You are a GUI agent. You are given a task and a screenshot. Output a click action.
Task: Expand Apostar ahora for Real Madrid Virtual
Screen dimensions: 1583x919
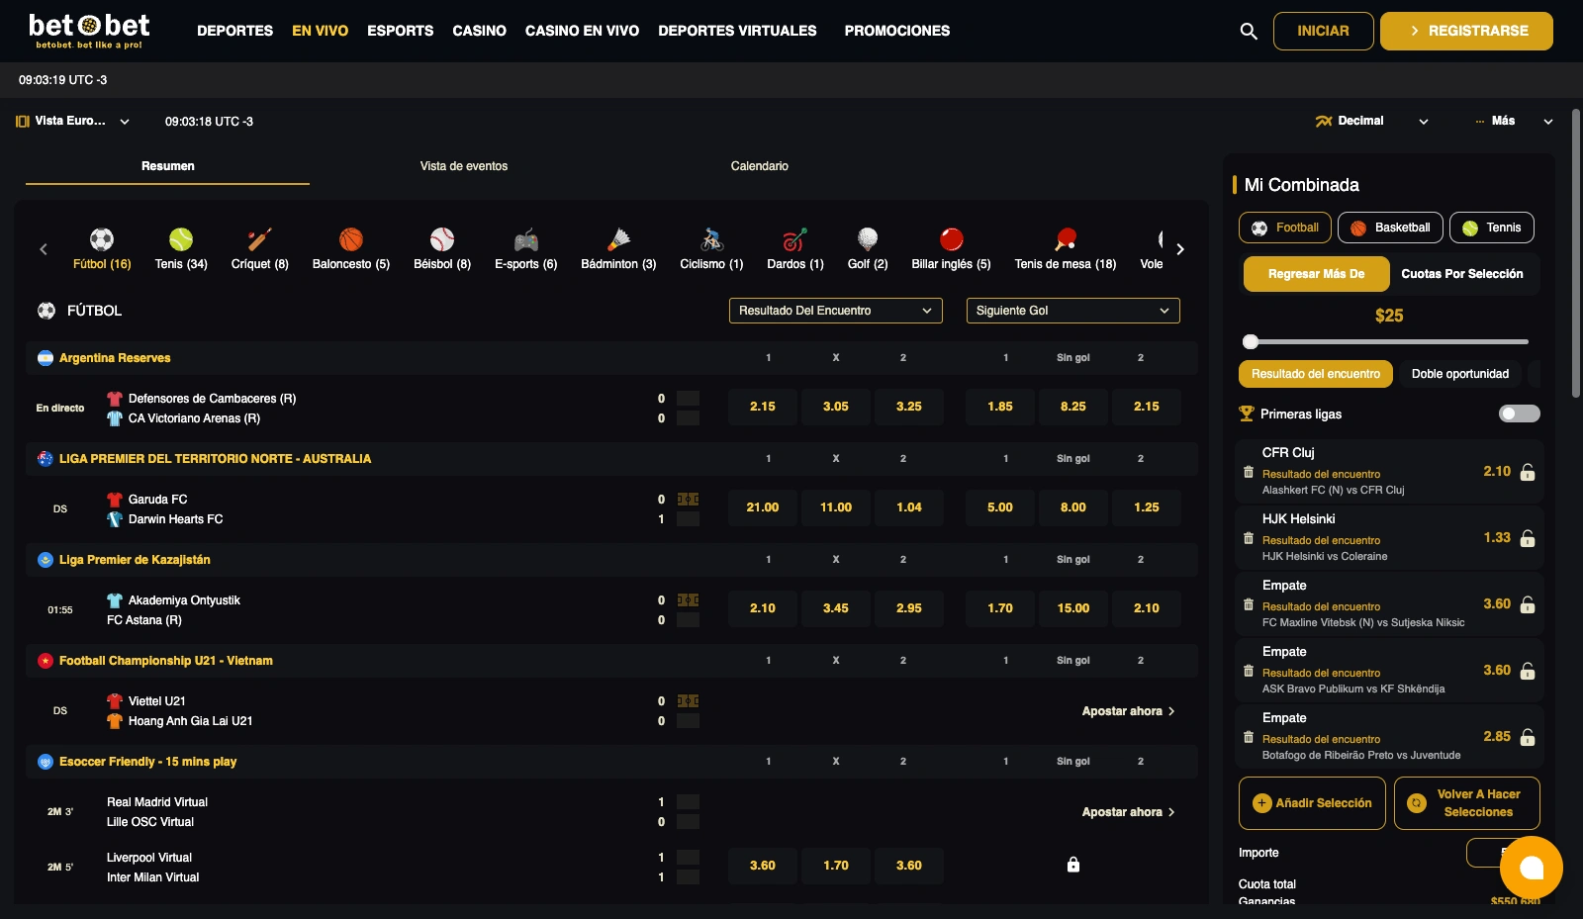point(1128,812)
